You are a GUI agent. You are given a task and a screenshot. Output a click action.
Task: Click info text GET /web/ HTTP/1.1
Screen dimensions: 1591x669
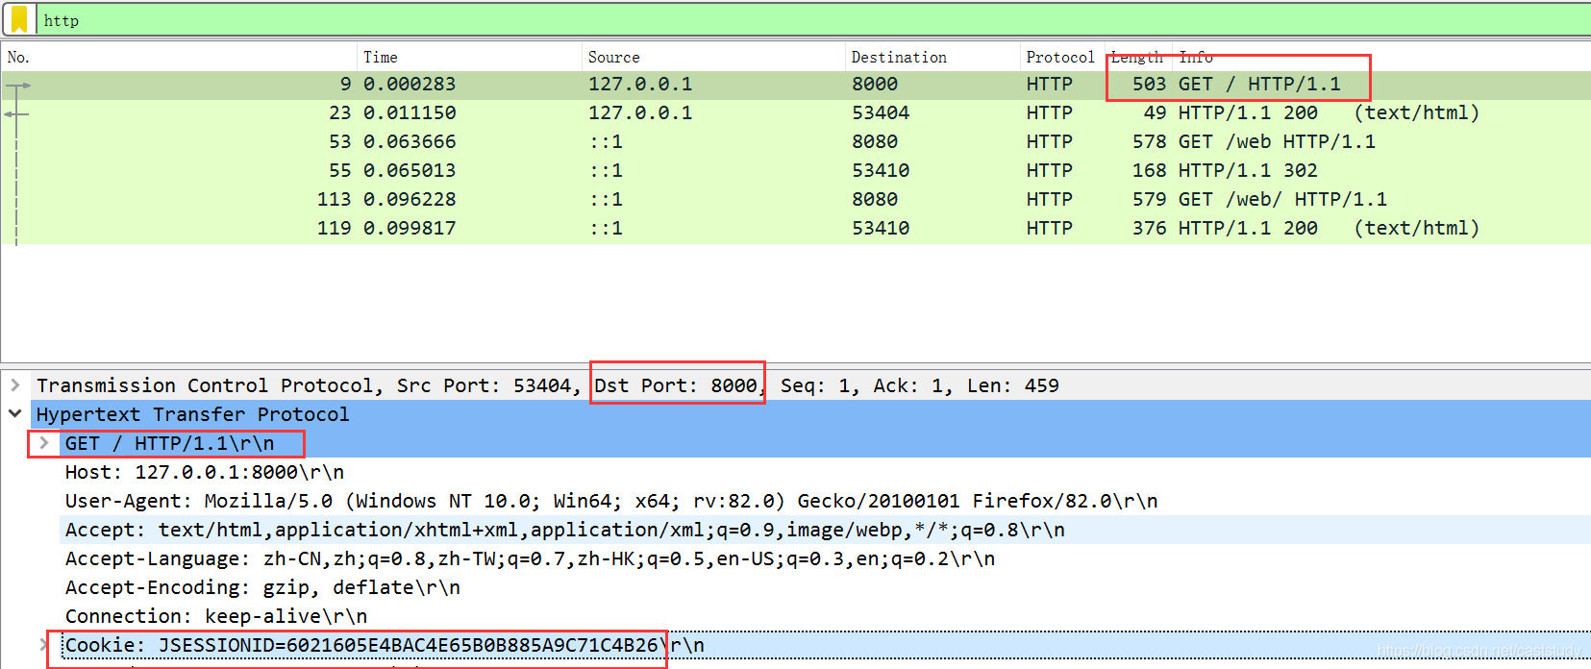point(1282,200)
